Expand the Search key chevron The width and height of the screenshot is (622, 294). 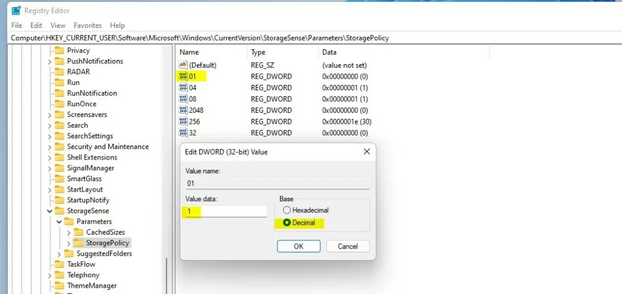click(50, 125)
